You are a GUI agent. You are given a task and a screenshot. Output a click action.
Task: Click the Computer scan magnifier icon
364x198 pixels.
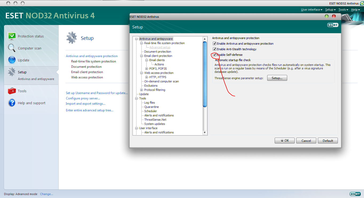pos(12,48)
